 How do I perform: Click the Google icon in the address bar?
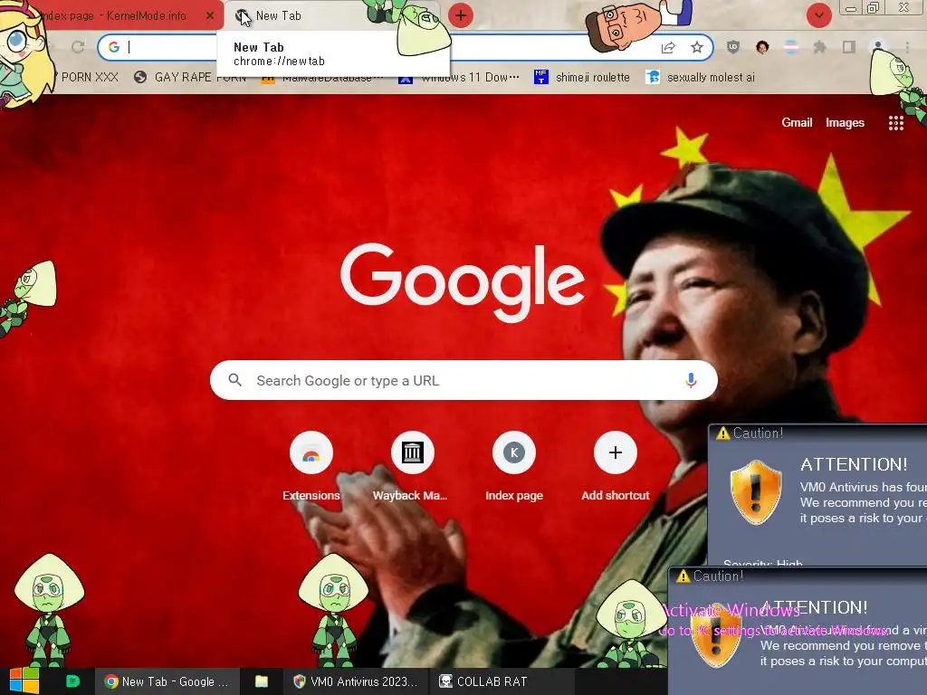click(114, 47)
